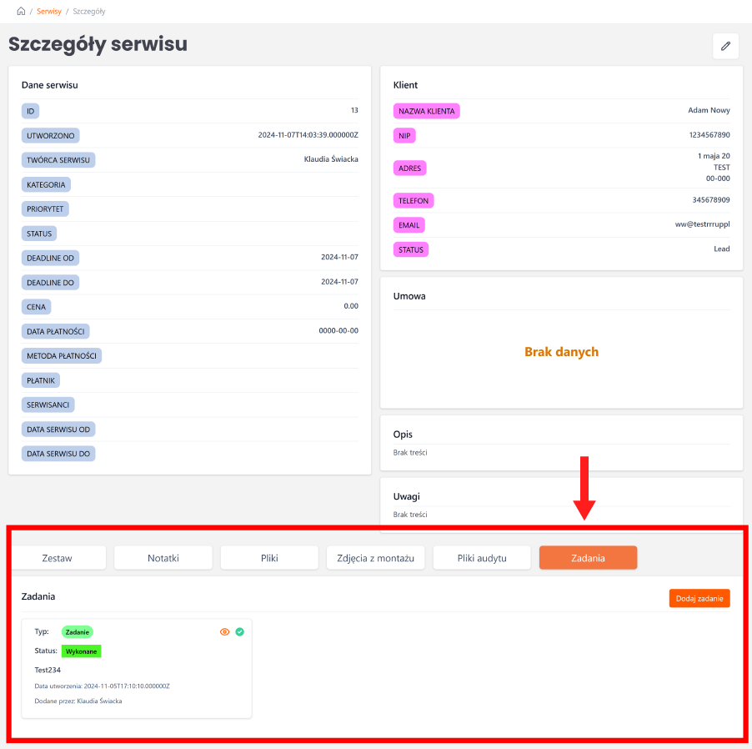Click the client email ww@testrrruppl
This screenshot has width=752, height=749.
[702, 224]
